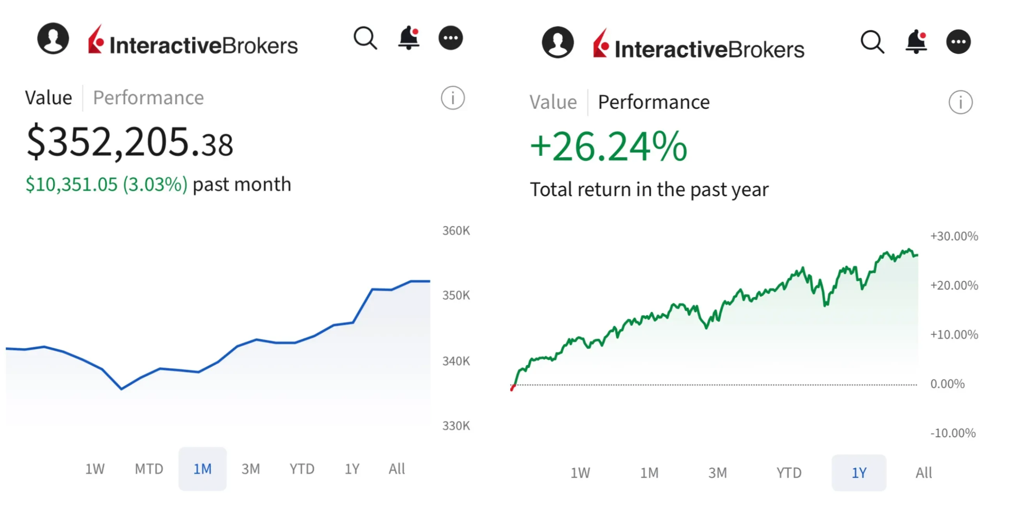Screen dimensions: 1020x523
Task: Click the Interactive Brokers logo on left panel
Action: [193, 42]
